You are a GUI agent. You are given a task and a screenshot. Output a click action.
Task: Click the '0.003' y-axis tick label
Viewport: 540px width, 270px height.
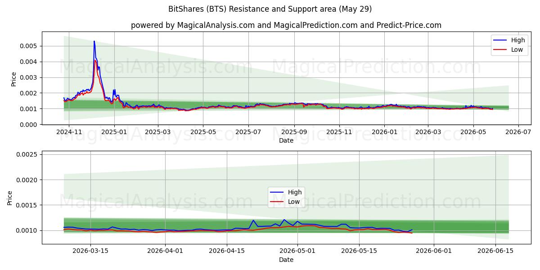29,77
